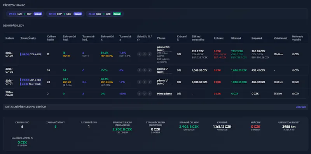The width and height of the screenshot is (311, 154).
Task: Click the 98.3% foreign percentage value
Action: click(x=105, y=79)
